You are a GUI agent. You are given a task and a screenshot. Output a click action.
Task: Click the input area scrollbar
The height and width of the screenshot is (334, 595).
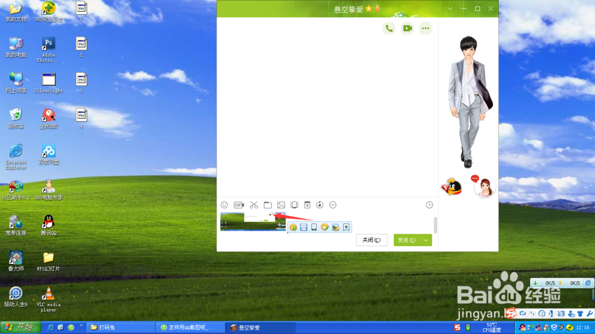click(x=436, y=225)
